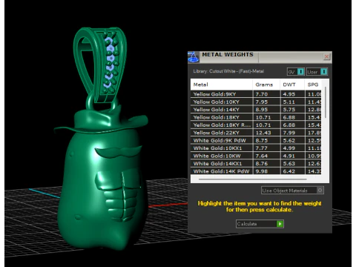This screenshot has width=356, height=267.
Task: Click the 4.95 DWT value
Action: coord(289,94)
